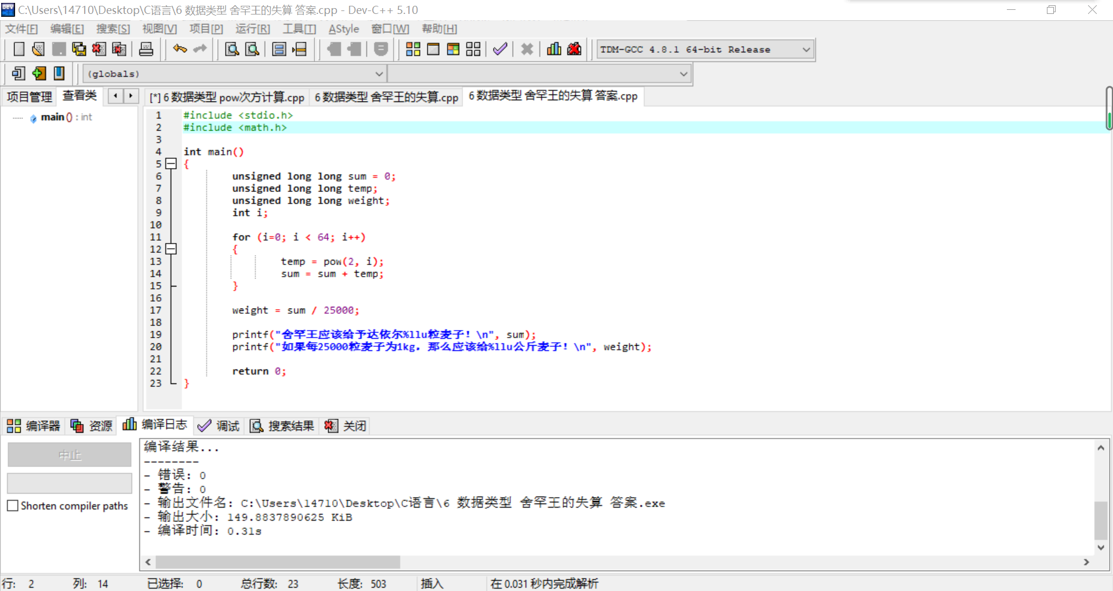The image size is (1113, 591).
Task: Enable Shorten compiler paths checkbox
Action: coord(13,506)
